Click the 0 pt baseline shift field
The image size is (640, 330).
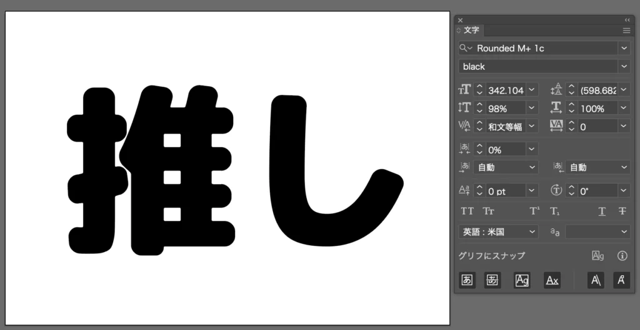coord(506,190)
